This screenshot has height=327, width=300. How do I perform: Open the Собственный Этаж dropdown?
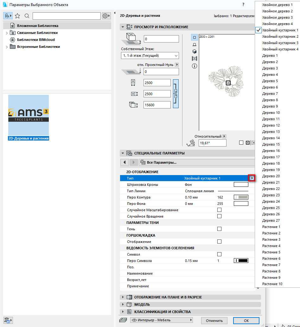(150, 56)
